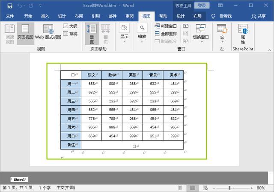Switch to 大纲 outline view
This screenshot has height=192, width=274.
coord(70,26)
